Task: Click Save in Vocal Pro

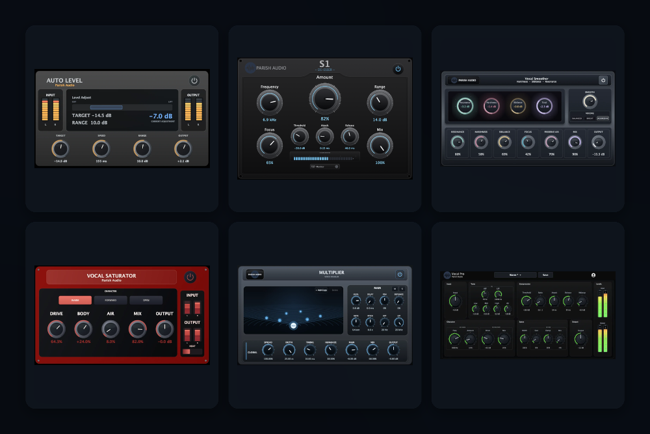Action: point(545,275)
